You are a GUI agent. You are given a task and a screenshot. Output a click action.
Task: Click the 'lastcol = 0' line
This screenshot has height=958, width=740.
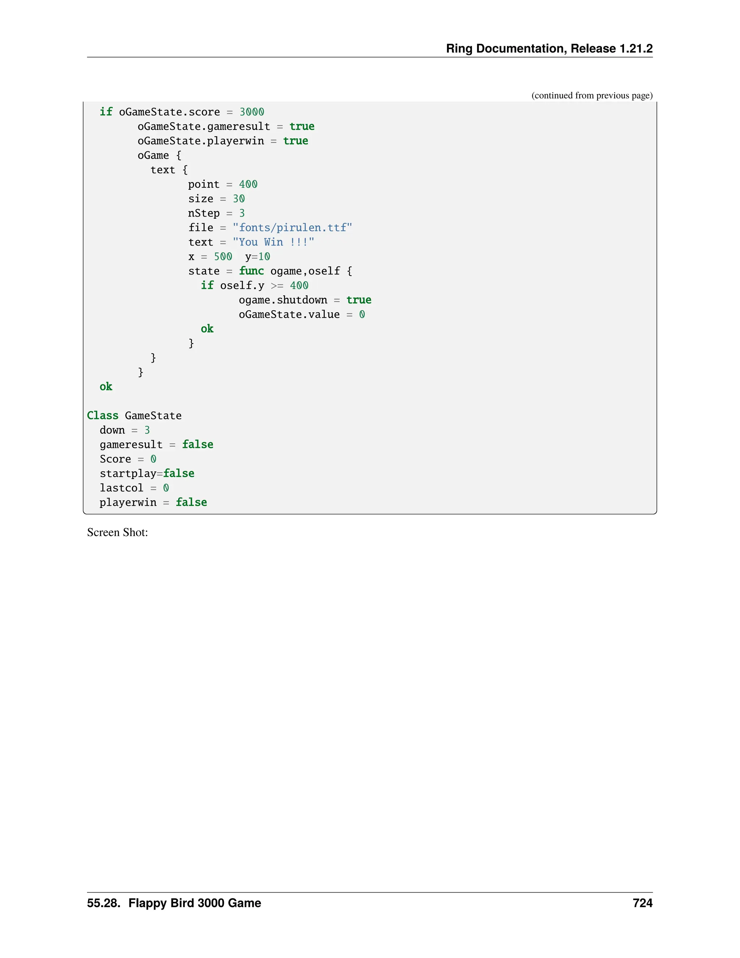(134, 488)
